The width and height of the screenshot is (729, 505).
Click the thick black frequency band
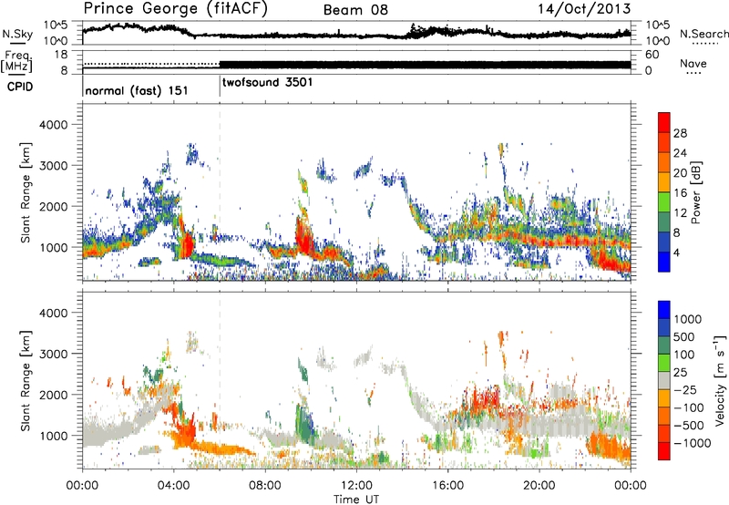(425, 65)
